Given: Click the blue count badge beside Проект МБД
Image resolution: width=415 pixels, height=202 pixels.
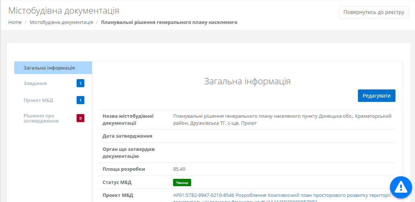Looking at the screenshot, I should [80, 100].
